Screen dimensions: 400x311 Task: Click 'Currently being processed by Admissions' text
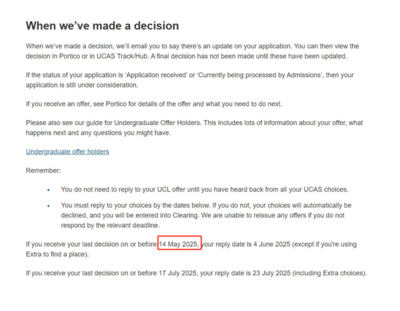[x=259, y=75]
